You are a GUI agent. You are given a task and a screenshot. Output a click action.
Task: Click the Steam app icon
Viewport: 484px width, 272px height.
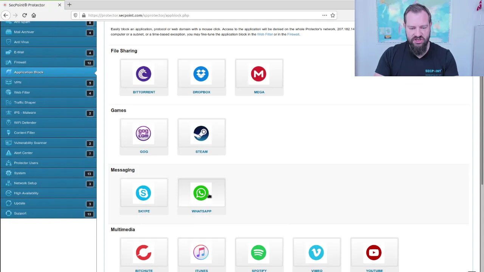coord(201,133)
